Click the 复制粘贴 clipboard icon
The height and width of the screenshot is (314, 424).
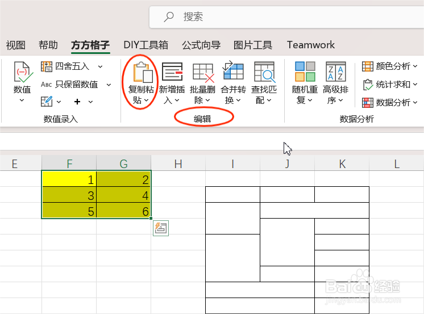[143, 72]
